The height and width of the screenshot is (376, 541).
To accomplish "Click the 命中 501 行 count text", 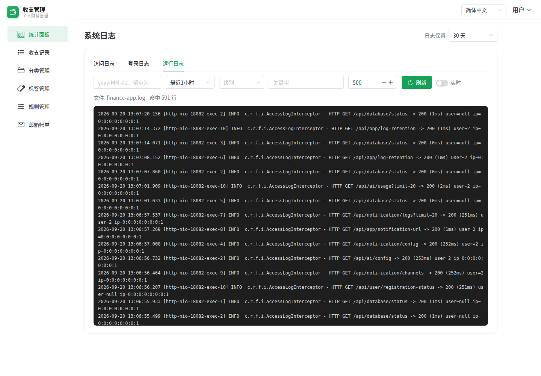I will point(163,98).
